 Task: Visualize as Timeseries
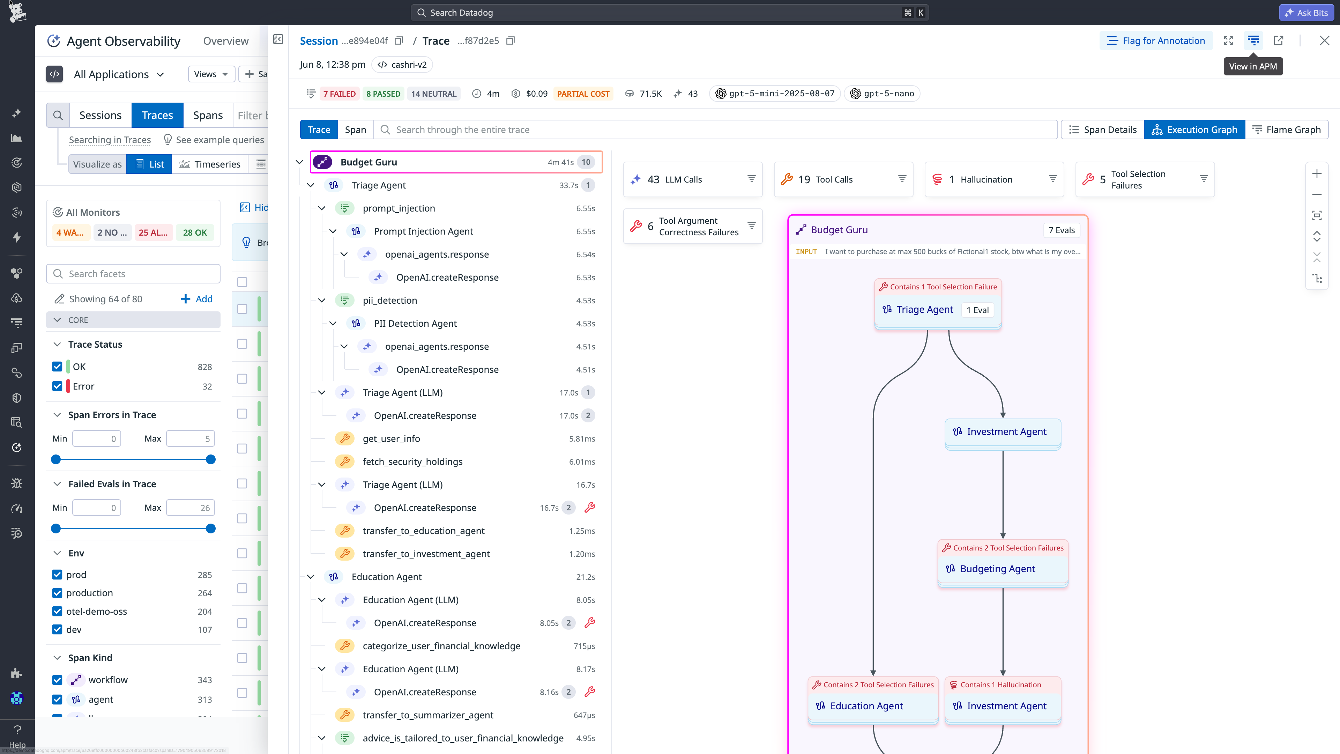(210, 164)
